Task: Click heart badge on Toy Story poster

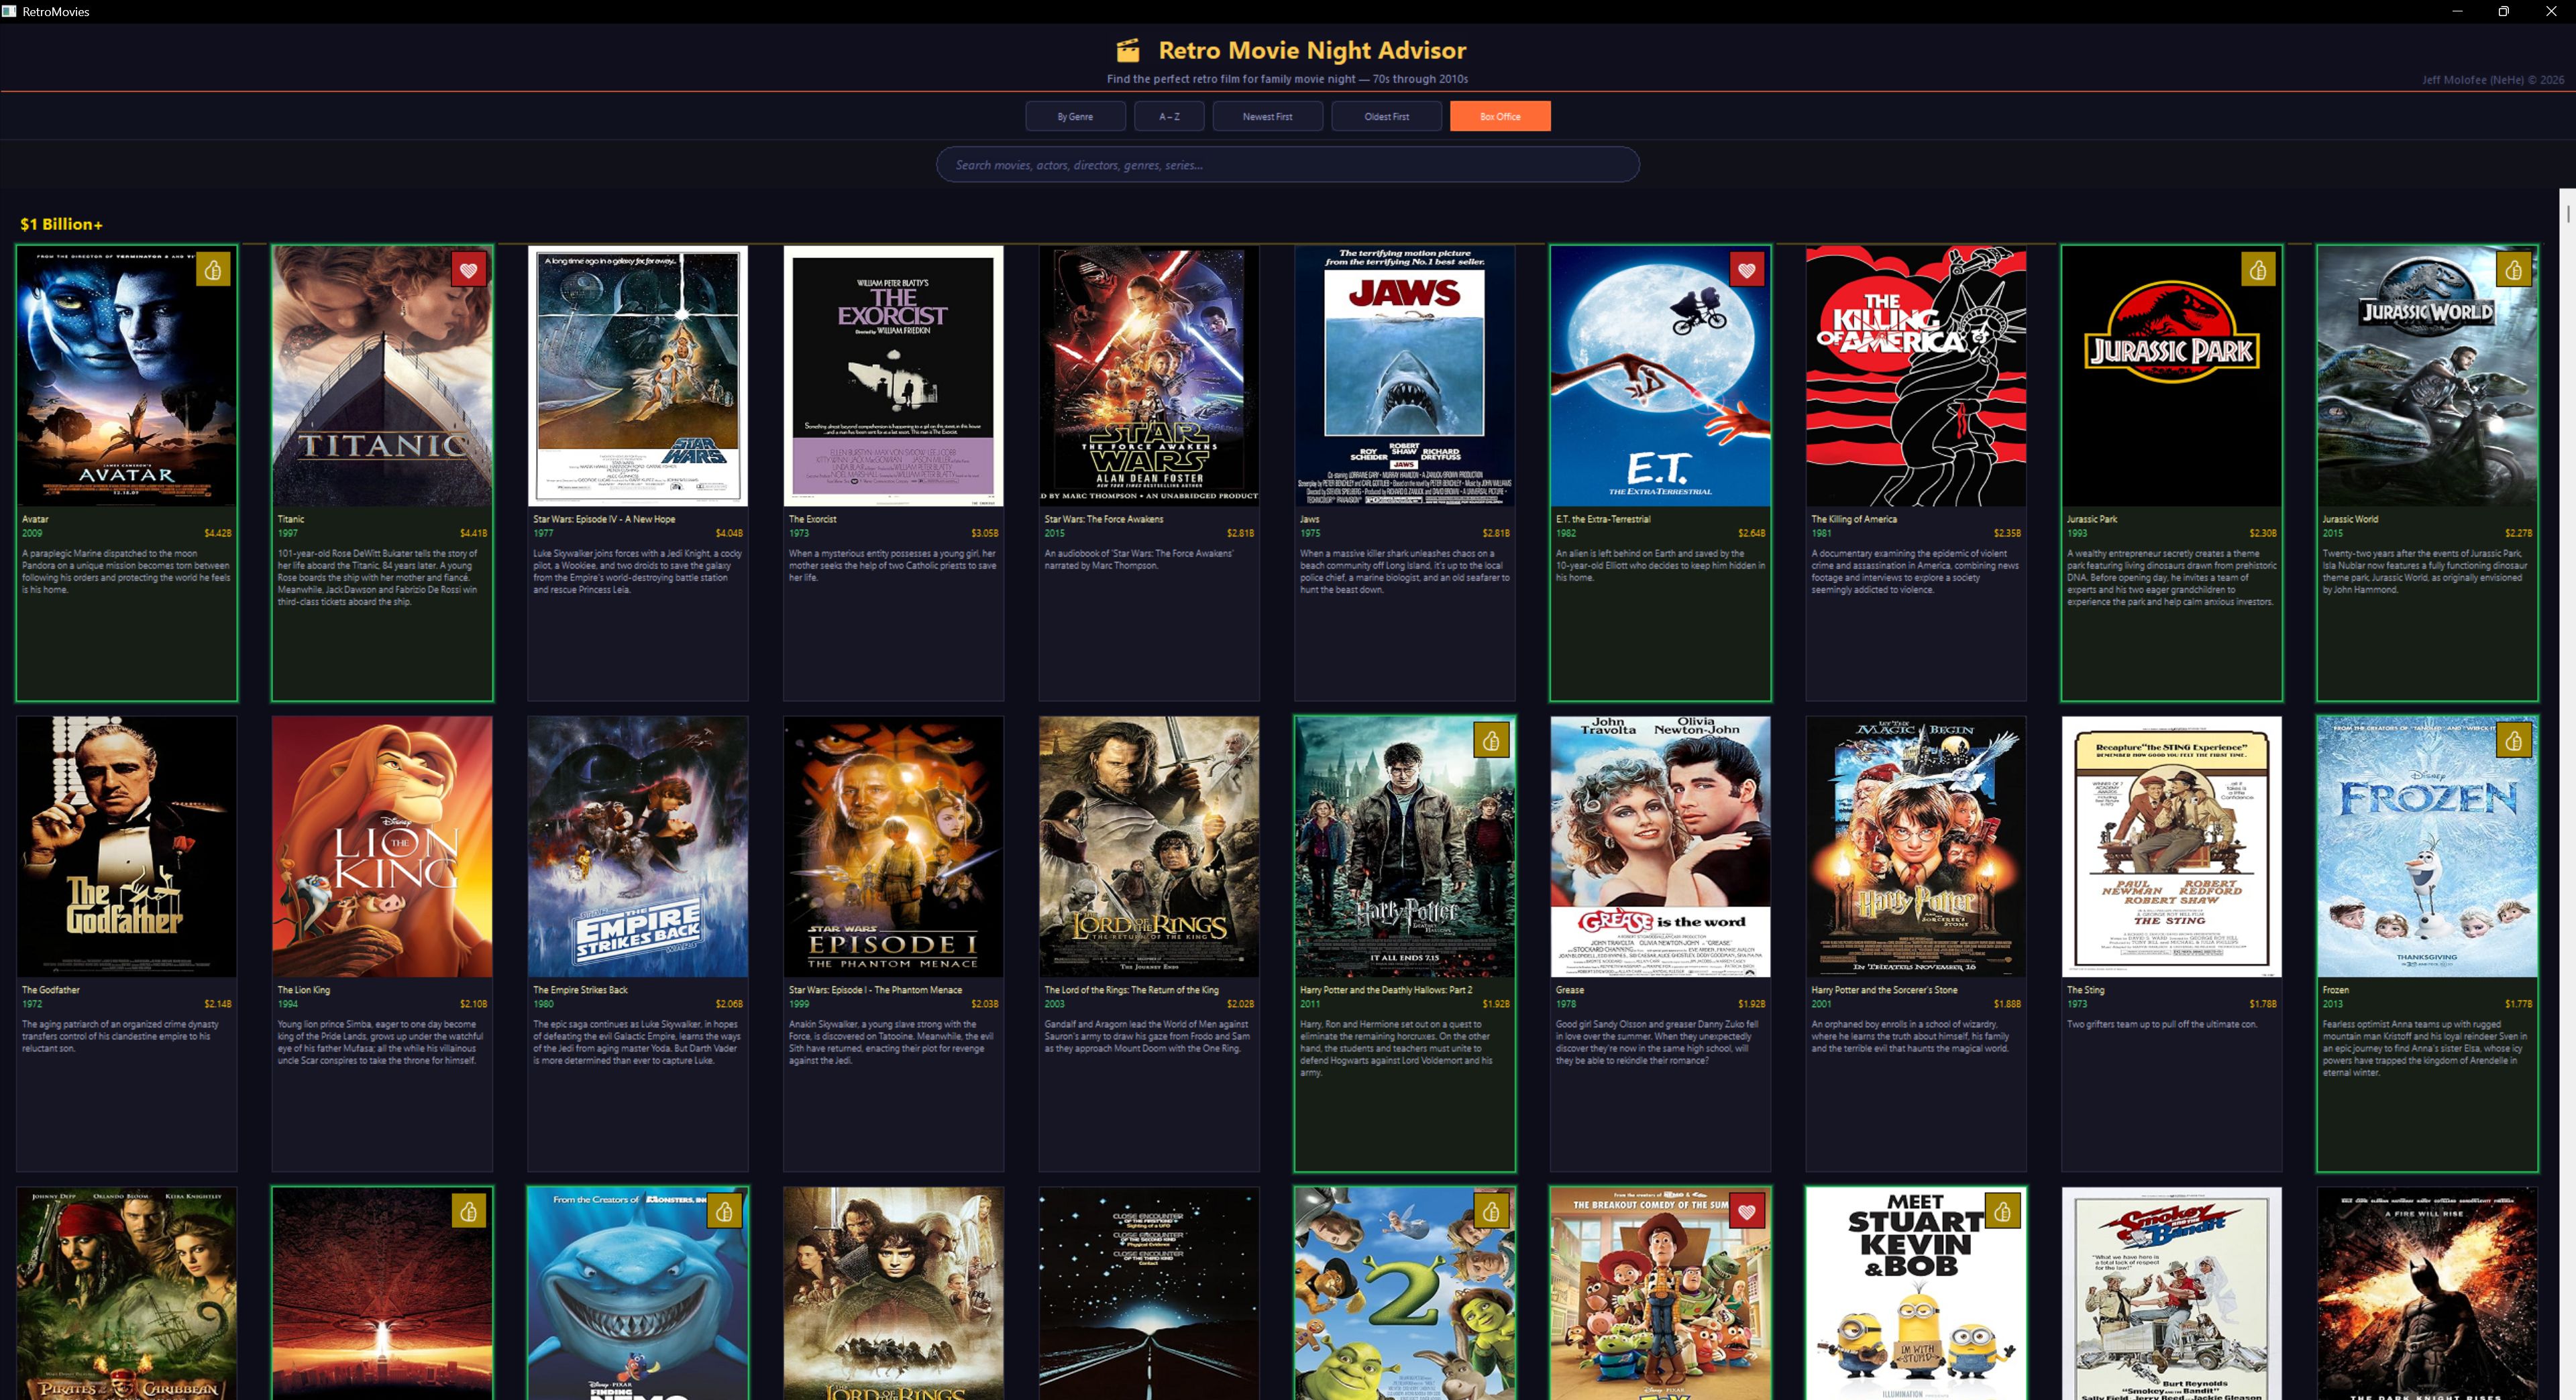Action: pyautogui.click(x=1746, y=1211)
